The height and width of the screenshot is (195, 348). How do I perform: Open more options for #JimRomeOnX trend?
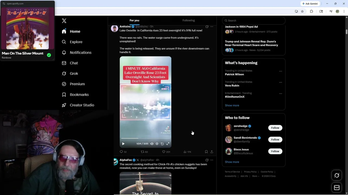[281, 94]
